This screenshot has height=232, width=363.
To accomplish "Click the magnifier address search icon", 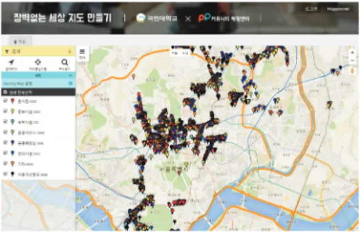I will (x=65, y=62).
